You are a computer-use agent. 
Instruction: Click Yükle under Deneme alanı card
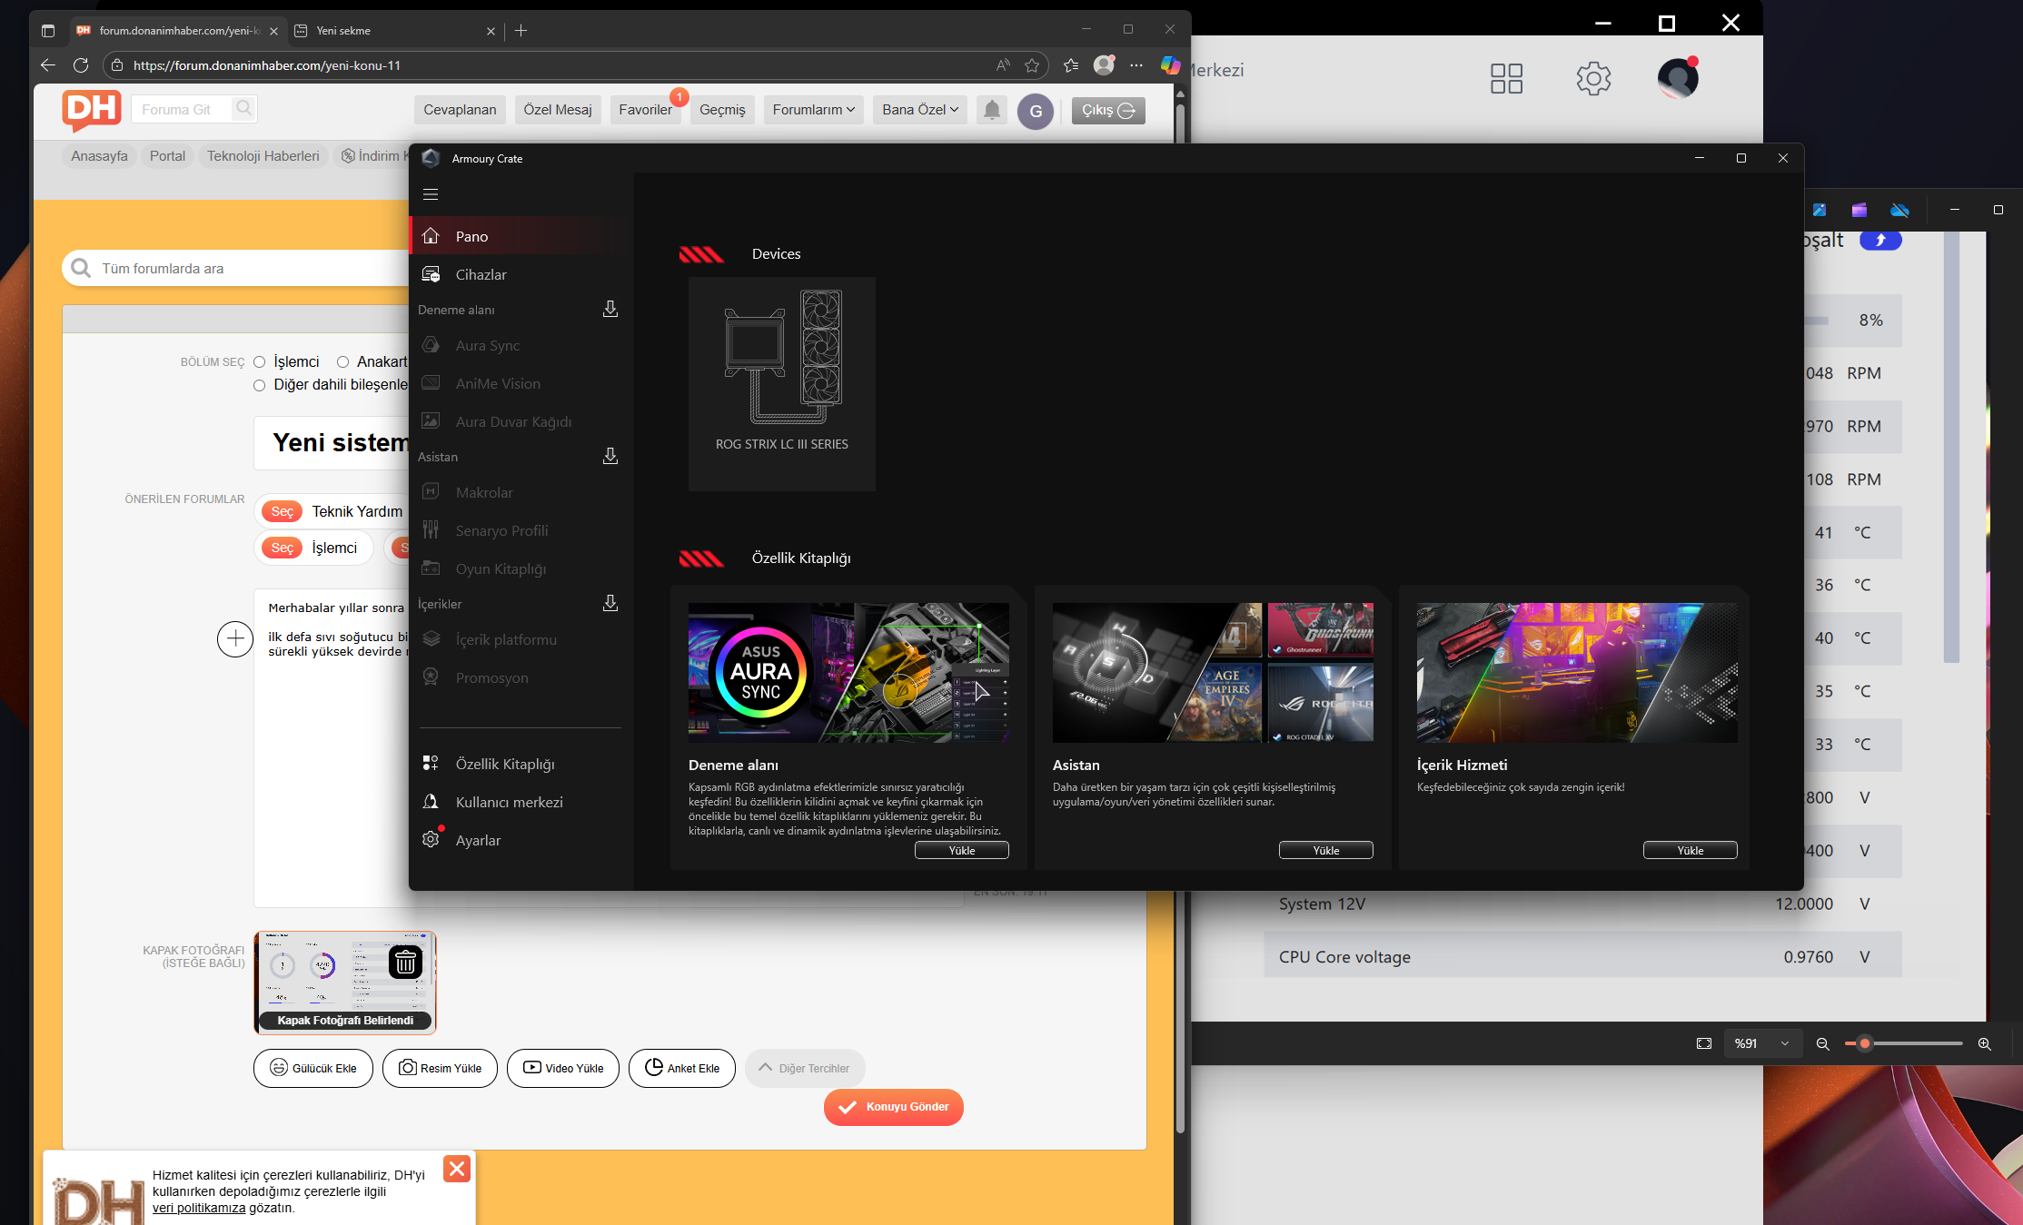click(x=961, y=850)
